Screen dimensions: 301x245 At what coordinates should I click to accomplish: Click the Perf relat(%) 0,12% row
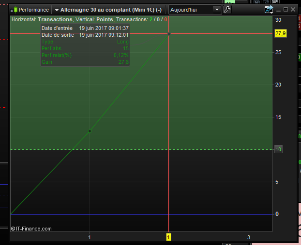[85, 56]
